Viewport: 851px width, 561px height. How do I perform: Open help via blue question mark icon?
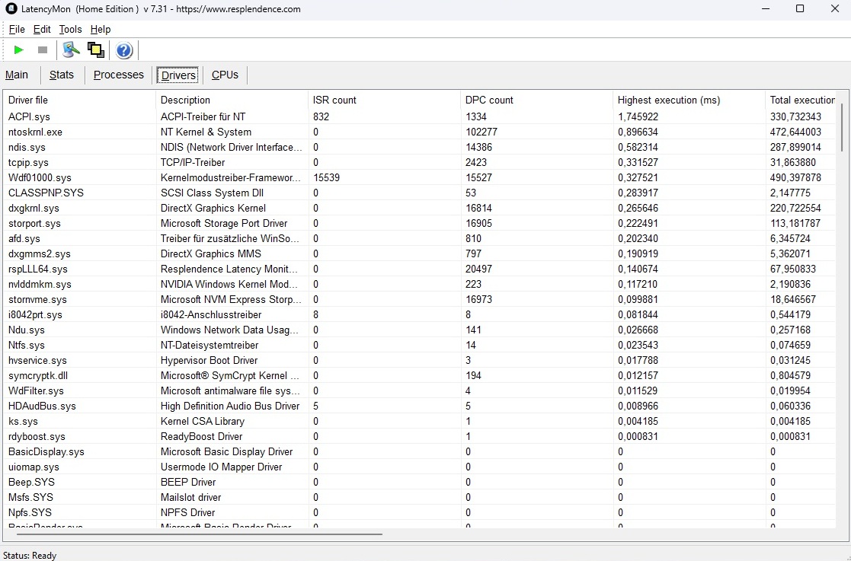pyautogui.click(x=124, y=50)
